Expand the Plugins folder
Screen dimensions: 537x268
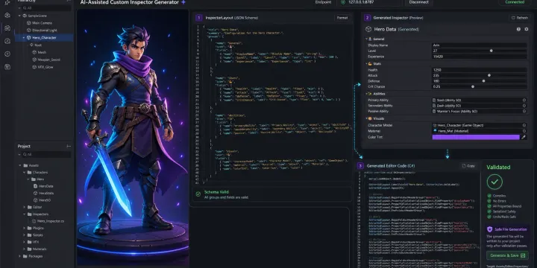[24, 228]
